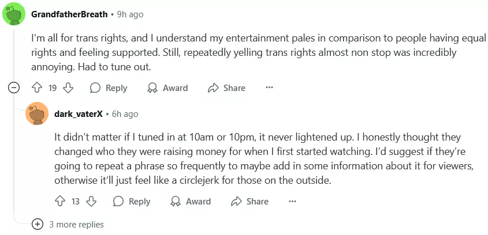488x235 pixels.
Task: Reply to GrandfatherBreath's comment
Action: [109, 88]
